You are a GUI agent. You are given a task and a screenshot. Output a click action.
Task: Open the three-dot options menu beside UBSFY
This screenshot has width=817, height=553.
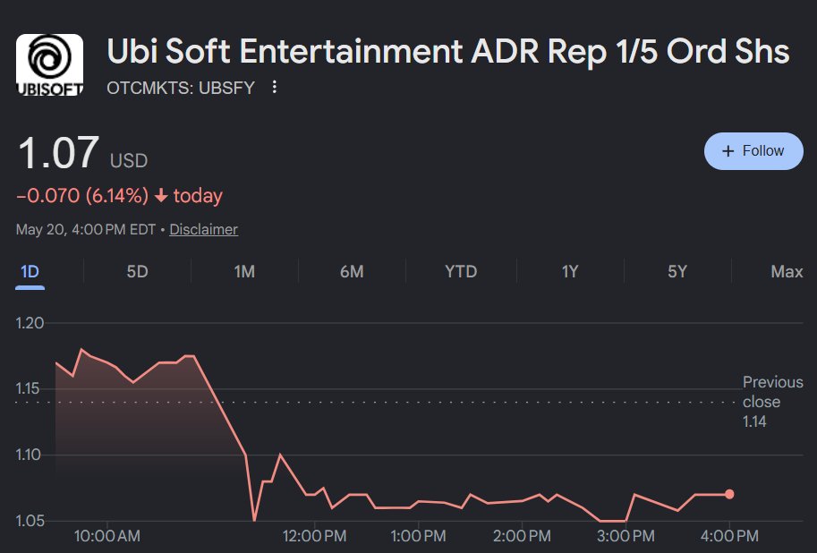(x=275, y=87)
